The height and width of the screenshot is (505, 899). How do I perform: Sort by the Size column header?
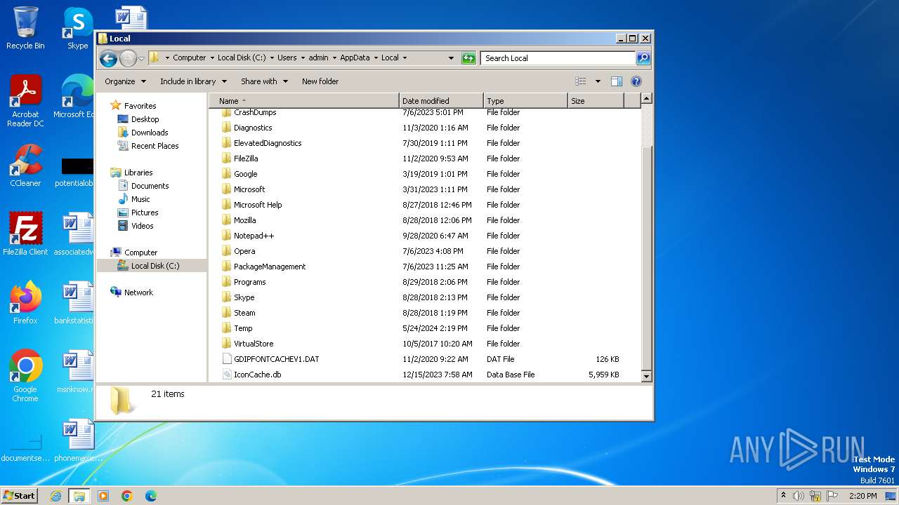(596, 101)
